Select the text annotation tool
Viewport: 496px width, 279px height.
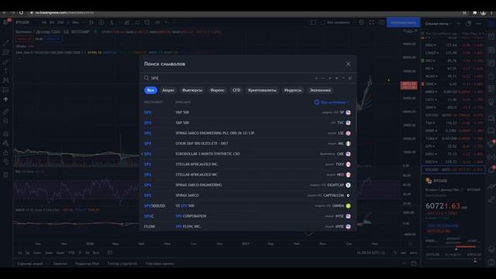[5, 71]
